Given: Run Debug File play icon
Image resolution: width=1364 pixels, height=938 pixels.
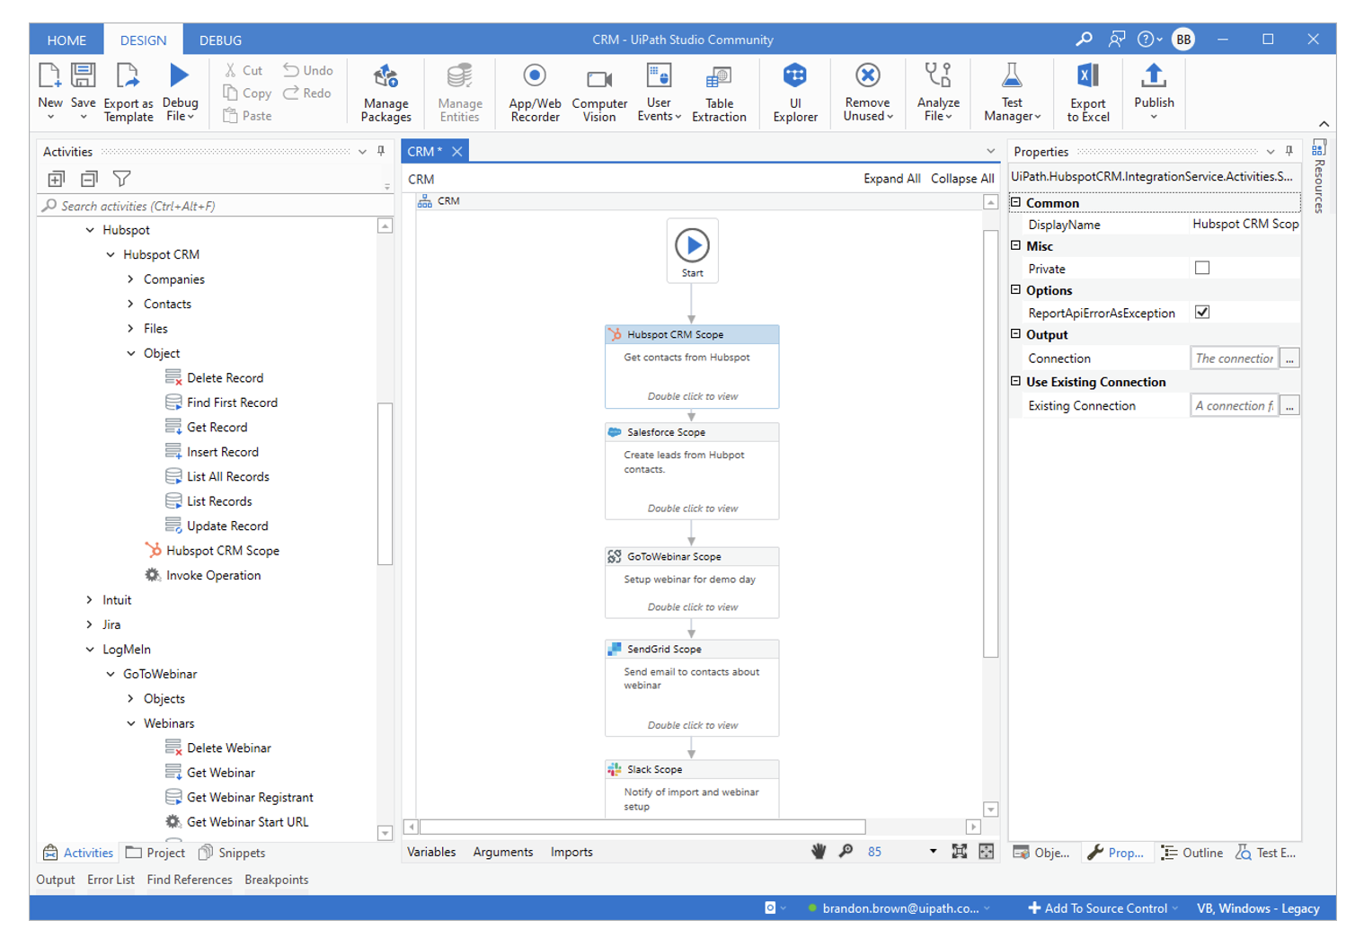Looking at the screenshot, I should [x=180, y=76].
